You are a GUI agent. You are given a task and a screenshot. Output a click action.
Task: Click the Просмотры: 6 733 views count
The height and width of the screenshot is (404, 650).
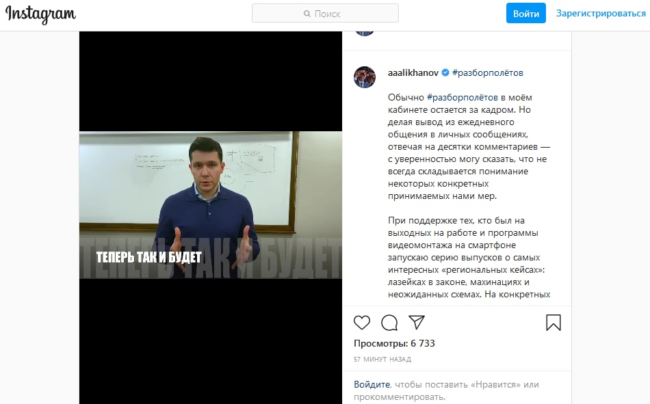point(394,344)
